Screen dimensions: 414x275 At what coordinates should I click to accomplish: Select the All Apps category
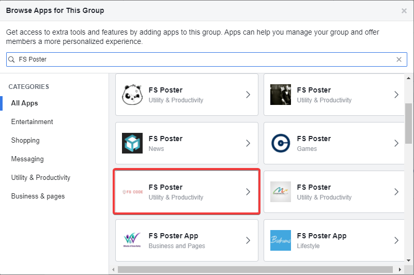(x=25, y=103)
